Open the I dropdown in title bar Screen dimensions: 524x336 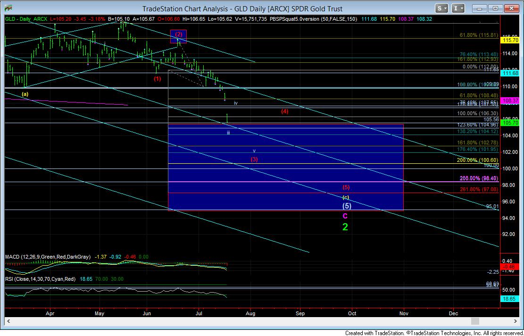click(458, 8)
